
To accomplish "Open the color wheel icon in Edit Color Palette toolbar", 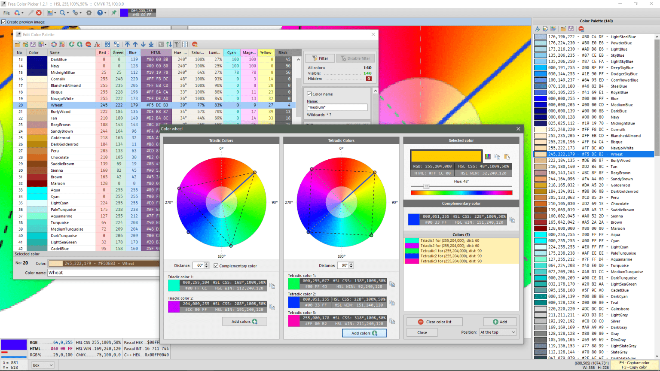I will (54, 44).
